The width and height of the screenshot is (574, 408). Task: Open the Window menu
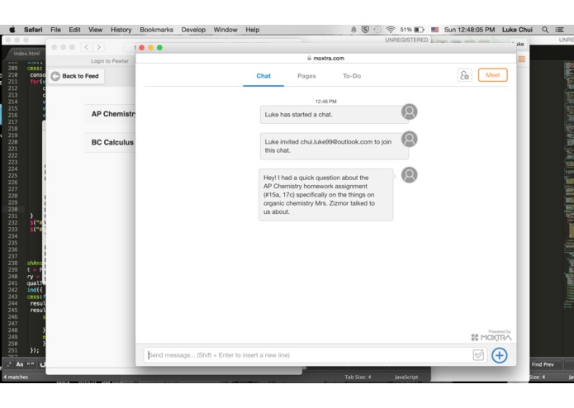click(225, 30)
